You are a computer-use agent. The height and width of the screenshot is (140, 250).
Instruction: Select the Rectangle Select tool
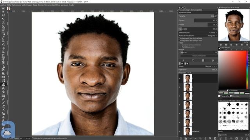pos(3,8)
